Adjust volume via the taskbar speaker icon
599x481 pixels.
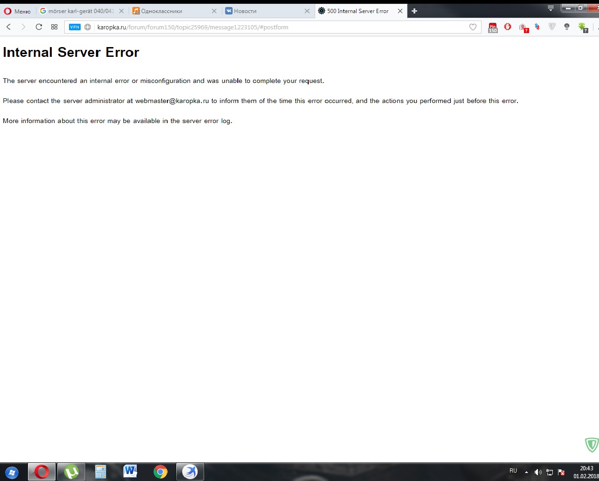tap(537, 472)
